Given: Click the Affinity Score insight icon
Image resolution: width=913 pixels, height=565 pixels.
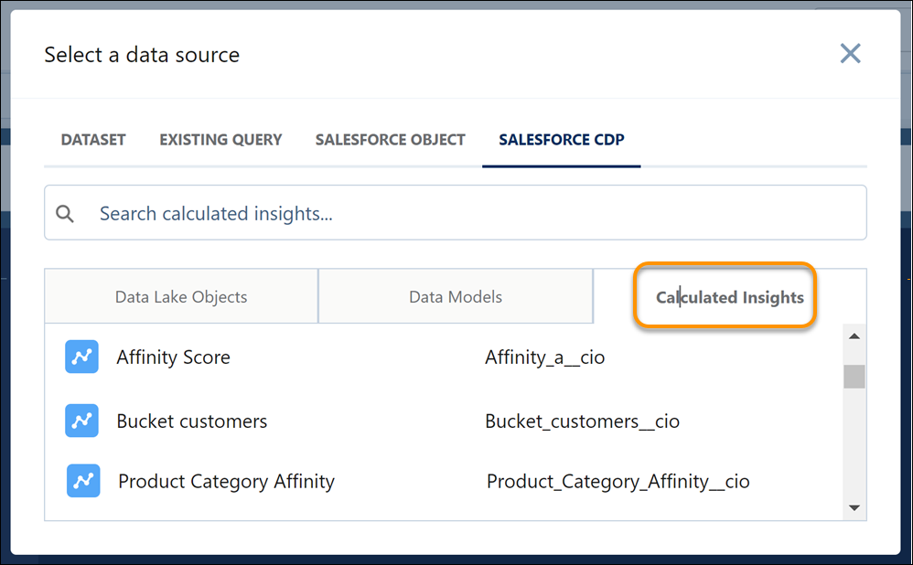Looking at the screenshot, I should pos(81,357).
